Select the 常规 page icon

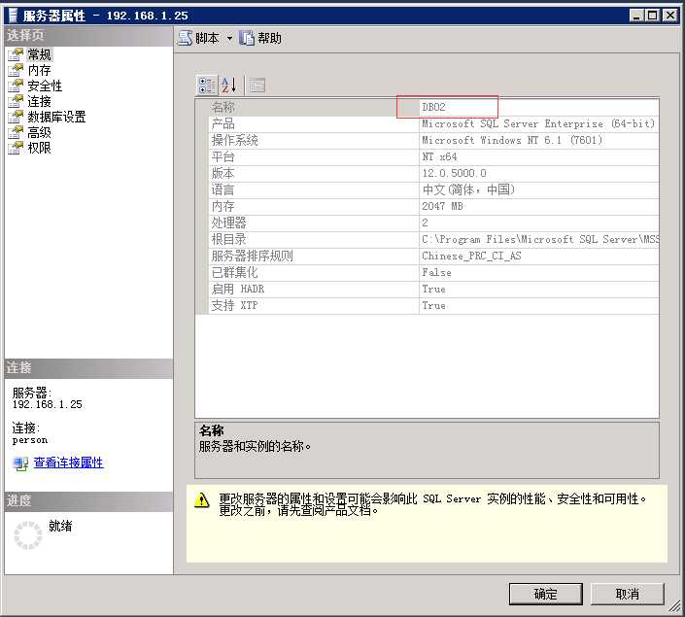click(16, 54)
